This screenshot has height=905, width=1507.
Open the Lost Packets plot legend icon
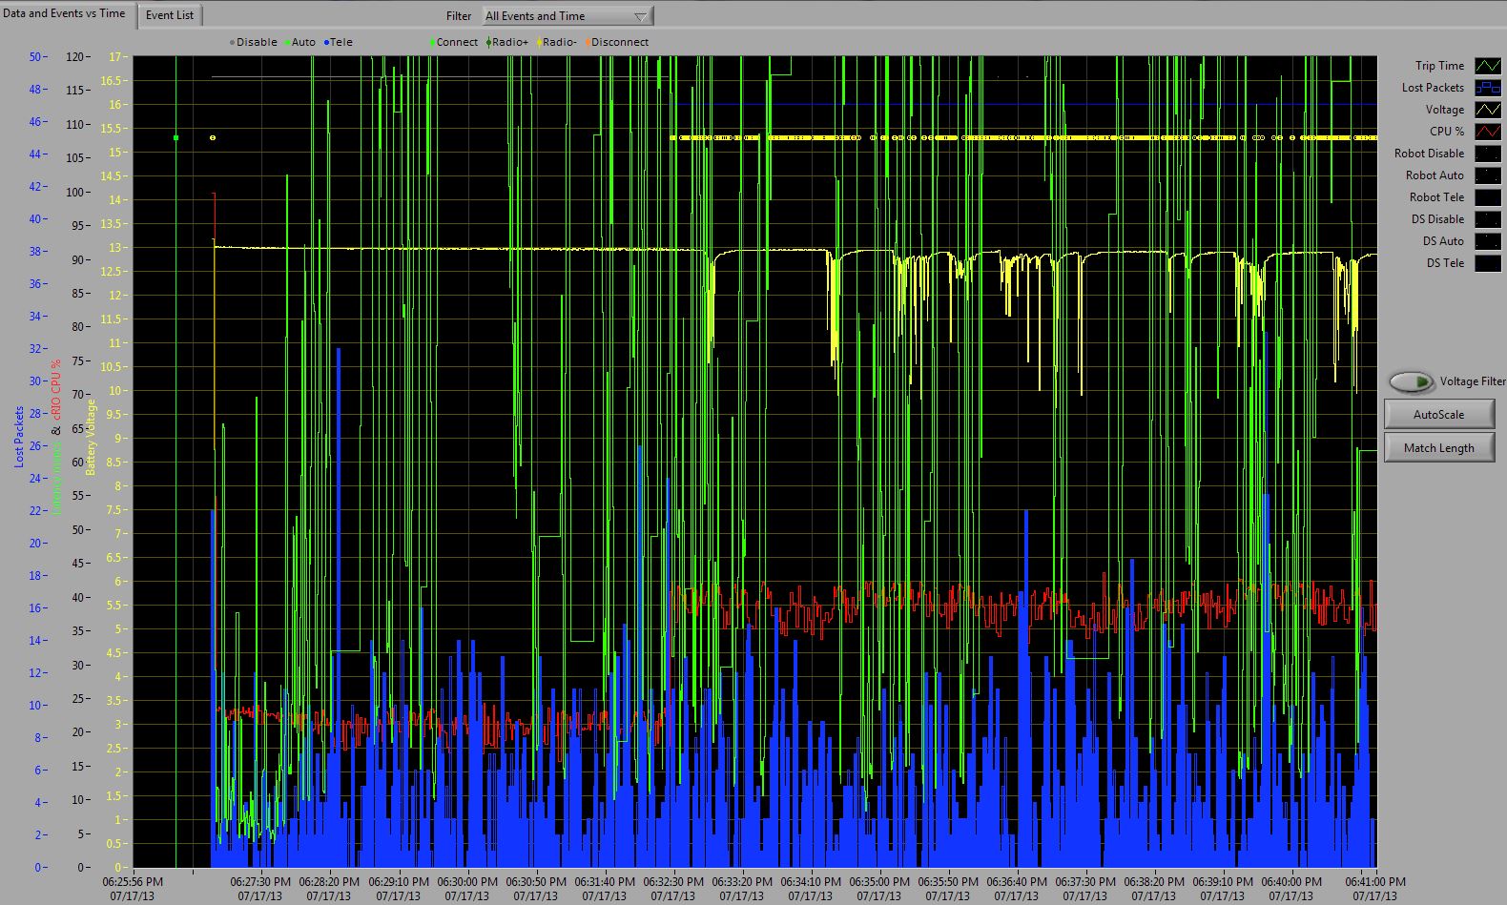click(x=1488, y=88)
